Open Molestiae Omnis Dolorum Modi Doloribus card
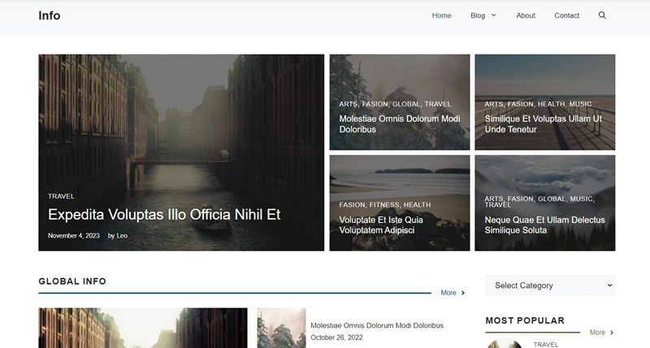 (400, 124)
